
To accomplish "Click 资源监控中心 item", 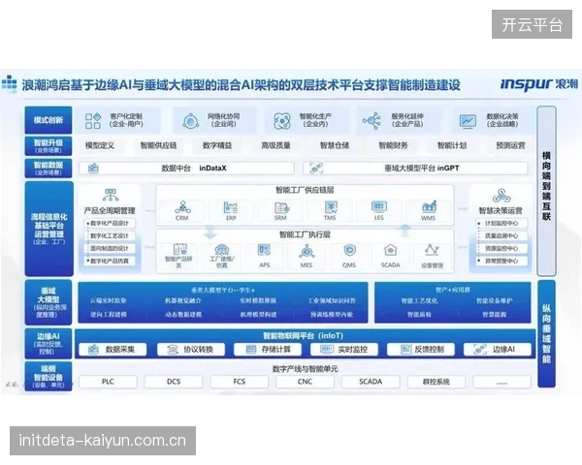I will coord(501,248).
